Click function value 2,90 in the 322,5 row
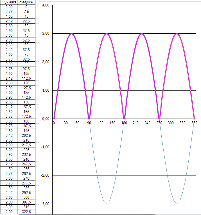Screen dimensions: 201x215 (x=9, y=212)
